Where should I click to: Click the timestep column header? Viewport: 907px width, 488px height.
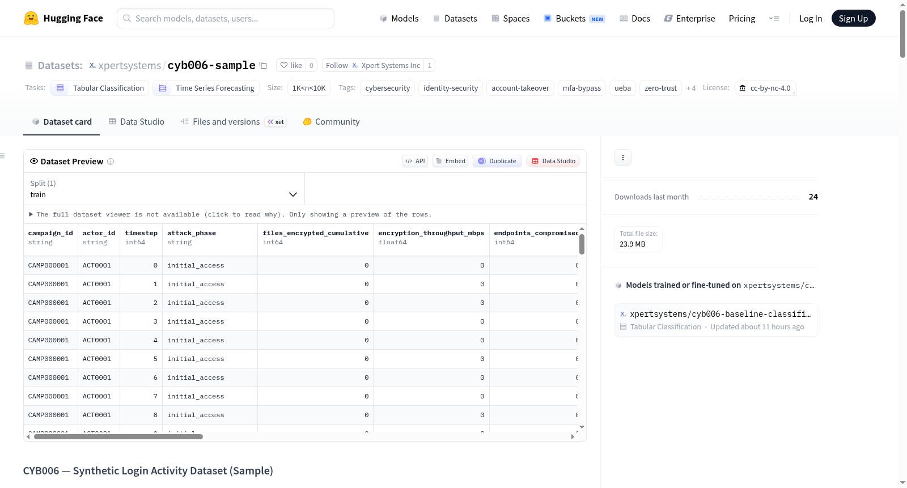(x=141, y=237)
